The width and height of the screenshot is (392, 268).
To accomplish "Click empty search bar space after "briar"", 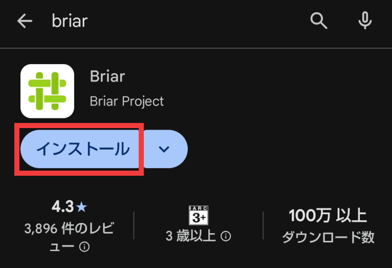I will coord(194,21).
